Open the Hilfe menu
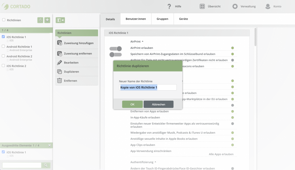 [178, 6]
